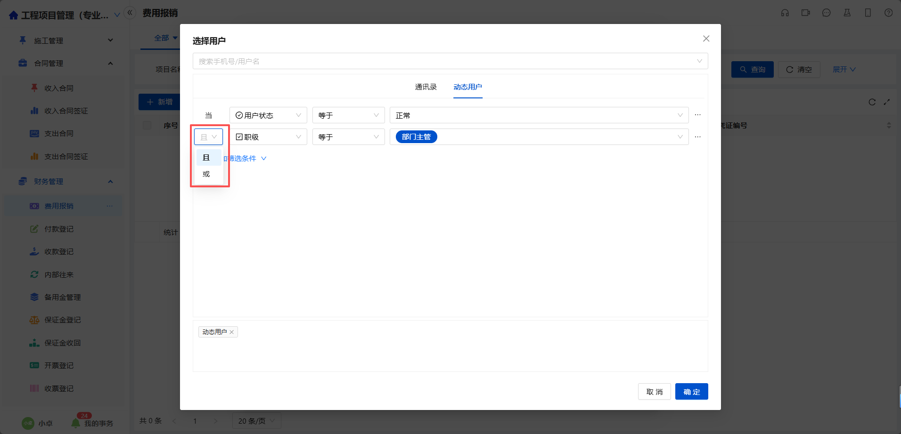Screen dimensions: 901x434
Task: Open more options for 用户状态 condition row
Action: point(697,115)
